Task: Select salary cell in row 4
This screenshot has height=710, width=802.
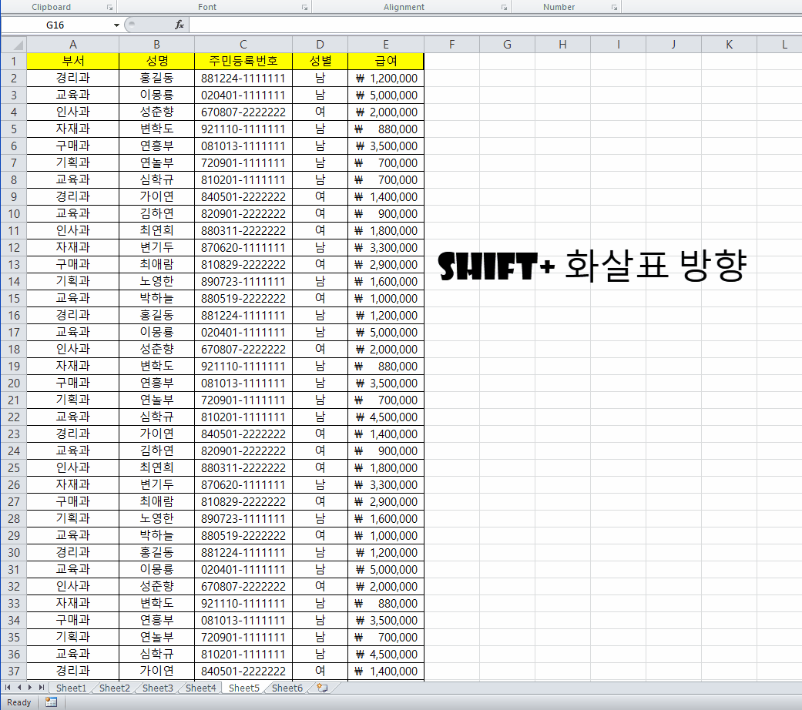Action: pos(386,112)
